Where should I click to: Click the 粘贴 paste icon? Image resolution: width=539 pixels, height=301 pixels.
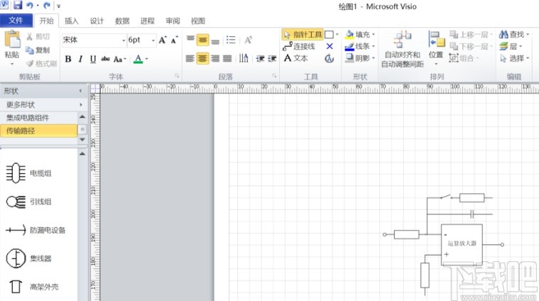[x=12, y=39]
